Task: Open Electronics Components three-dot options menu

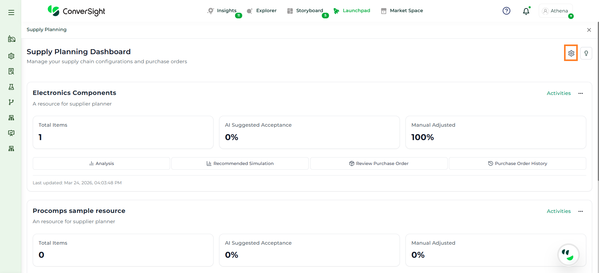Action: (580, 93)
